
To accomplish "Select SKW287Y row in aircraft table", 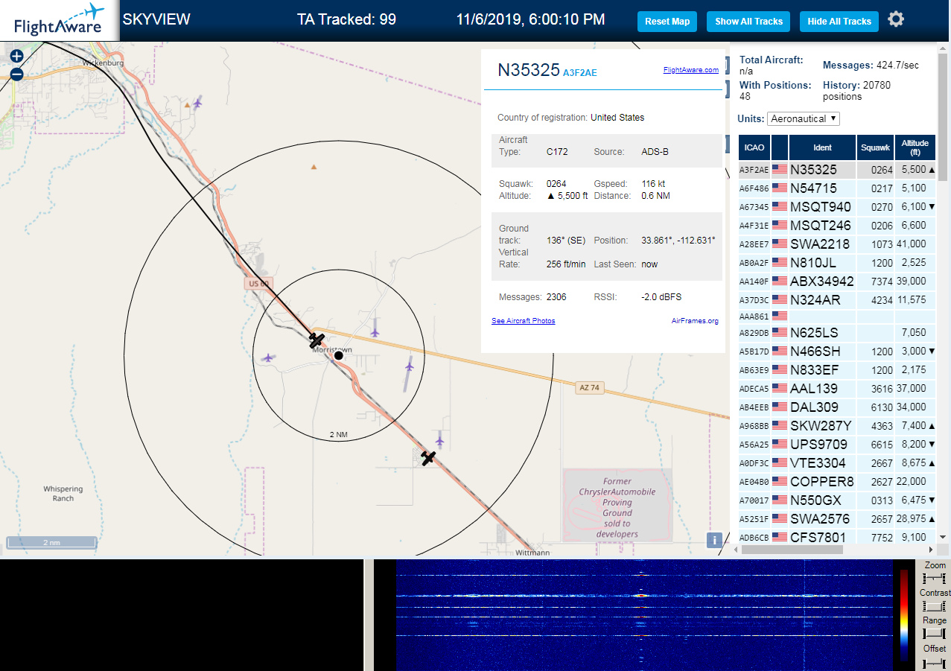I will coord(837,425).
